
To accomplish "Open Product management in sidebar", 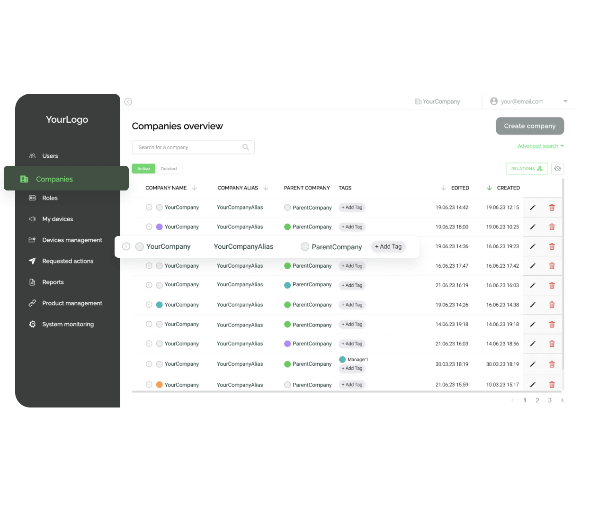I will point(72,303).
